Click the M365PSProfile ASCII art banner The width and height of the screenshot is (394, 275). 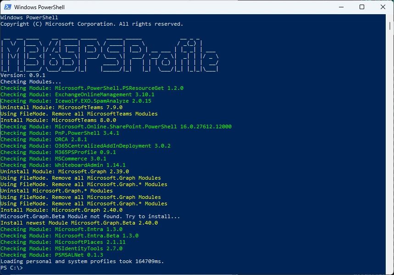click(110, 55)
